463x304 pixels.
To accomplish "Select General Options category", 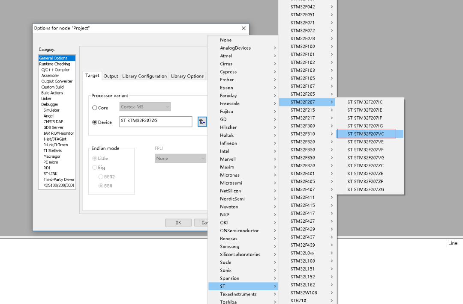I will coord(57,58).
